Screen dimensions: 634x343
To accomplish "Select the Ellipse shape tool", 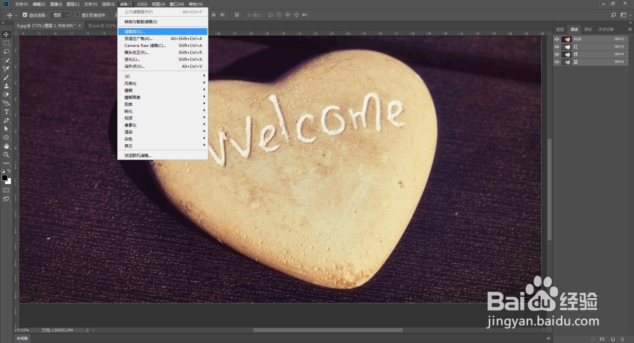I will [6, 138].
